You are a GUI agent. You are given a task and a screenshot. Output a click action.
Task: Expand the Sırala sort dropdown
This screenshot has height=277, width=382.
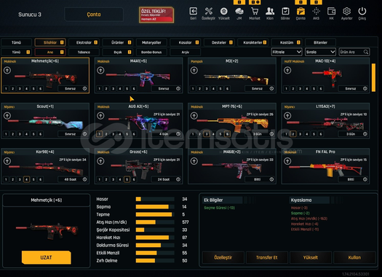pyautogui.click(x=320, y=52)
